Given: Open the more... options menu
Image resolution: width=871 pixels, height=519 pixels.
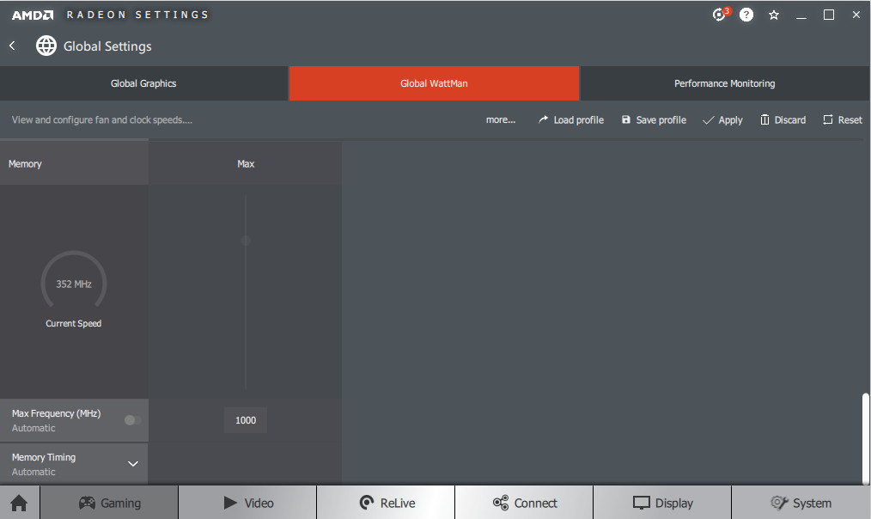Looking at the screenshot, I should tap(500, 120).
